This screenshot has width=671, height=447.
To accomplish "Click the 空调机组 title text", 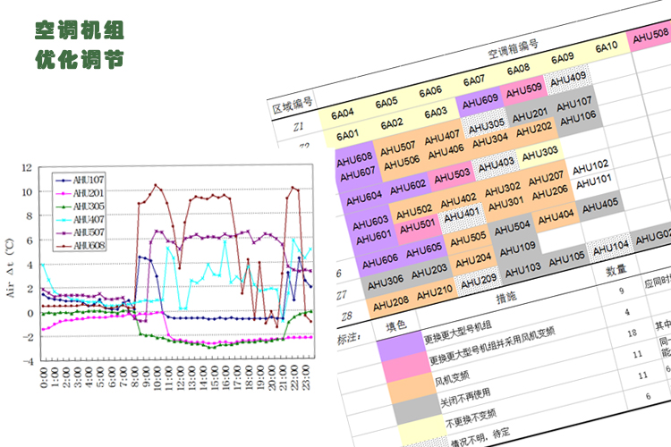I will pos(78,30).
